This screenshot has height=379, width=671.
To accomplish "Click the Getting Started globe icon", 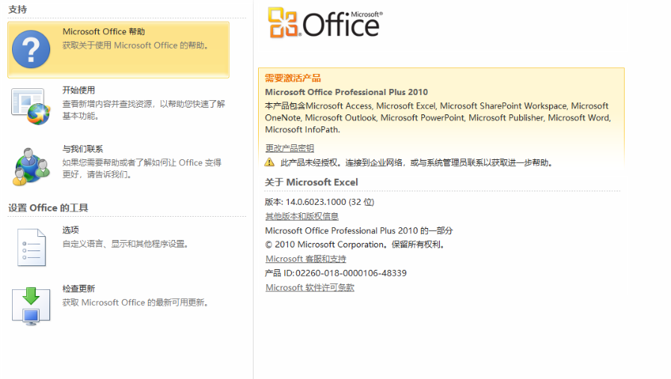I will point(31,105).
